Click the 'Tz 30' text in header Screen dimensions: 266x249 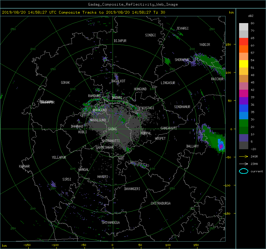coord(159,12)
